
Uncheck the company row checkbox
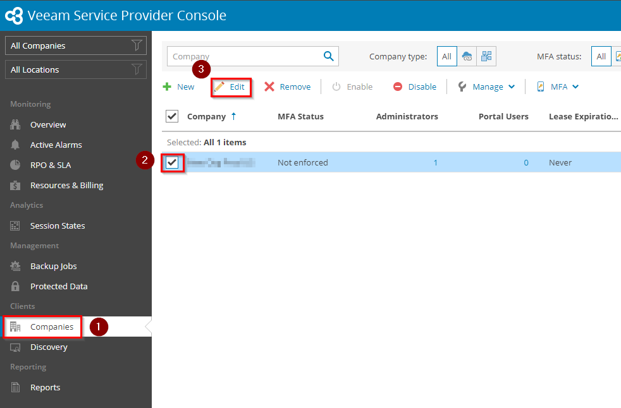tap(172, 162)
